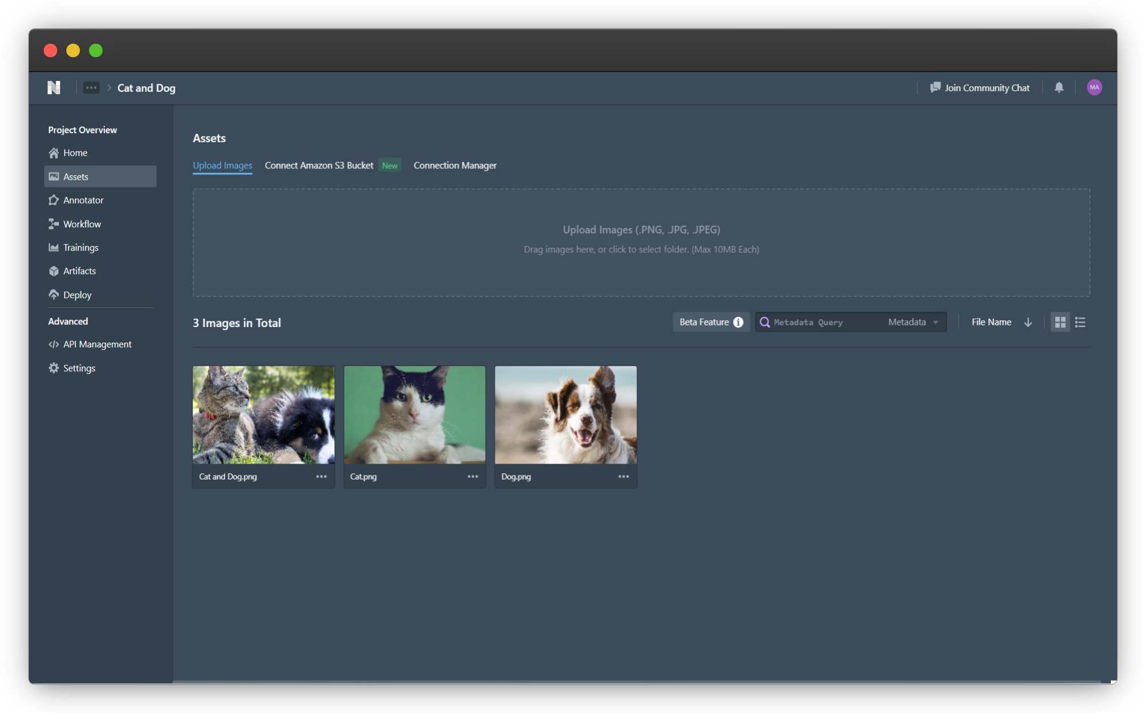Open options menu for Cat.png

(x=473, y=477)
